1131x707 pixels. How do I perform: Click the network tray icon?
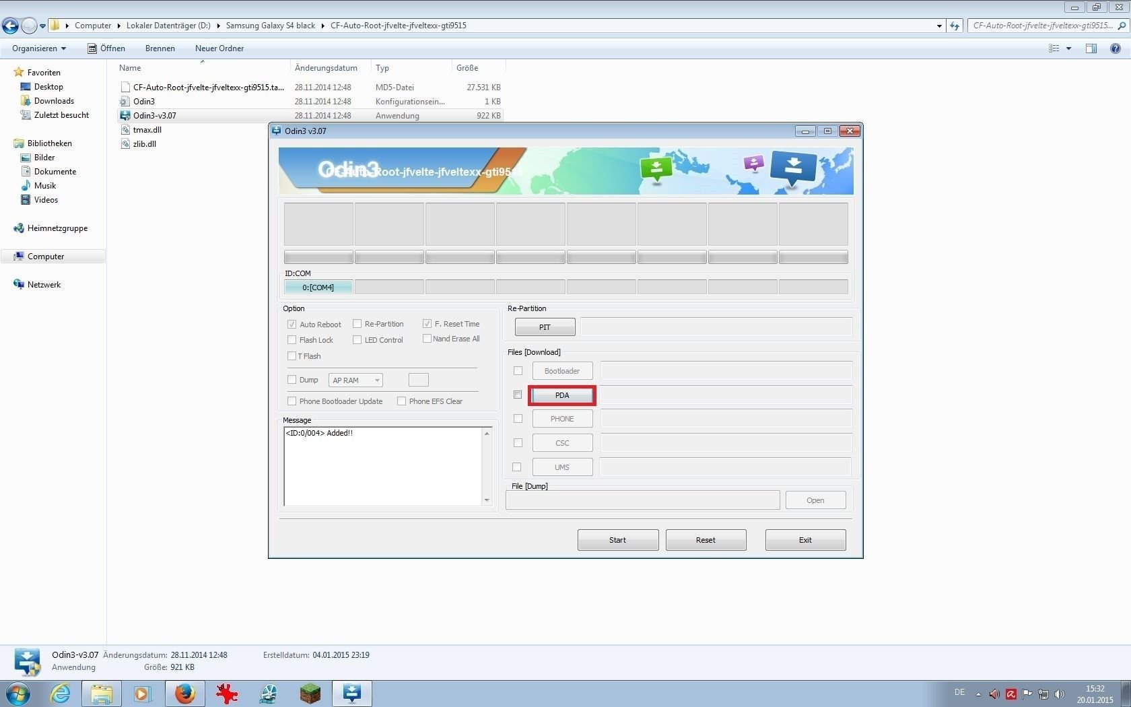(x=1043, y=694)
